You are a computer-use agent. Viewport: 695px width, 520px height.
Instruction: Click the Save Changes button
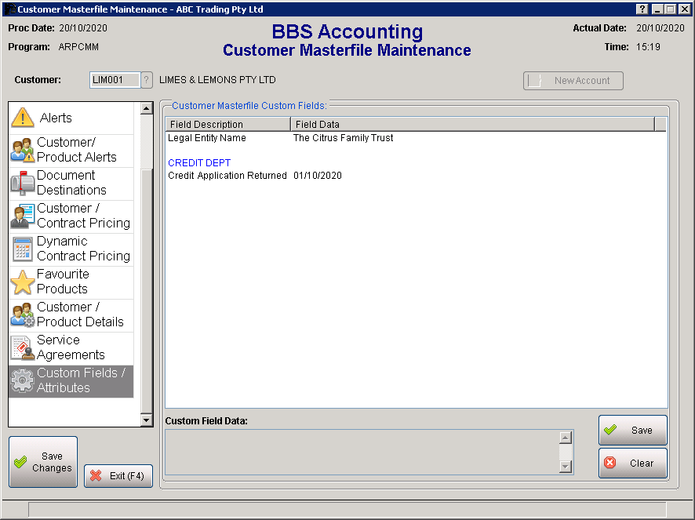43,462
